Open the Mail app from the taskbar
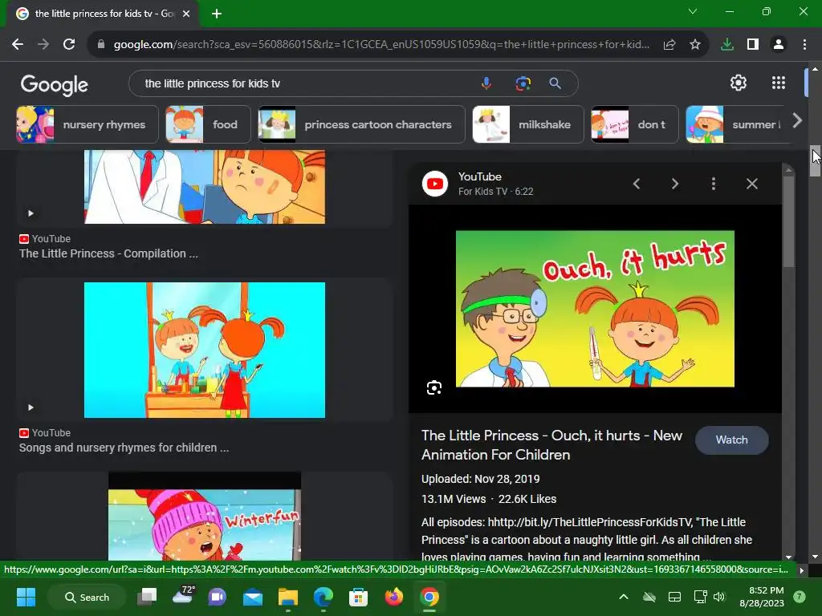822x616 pixels. pos(253,597)
